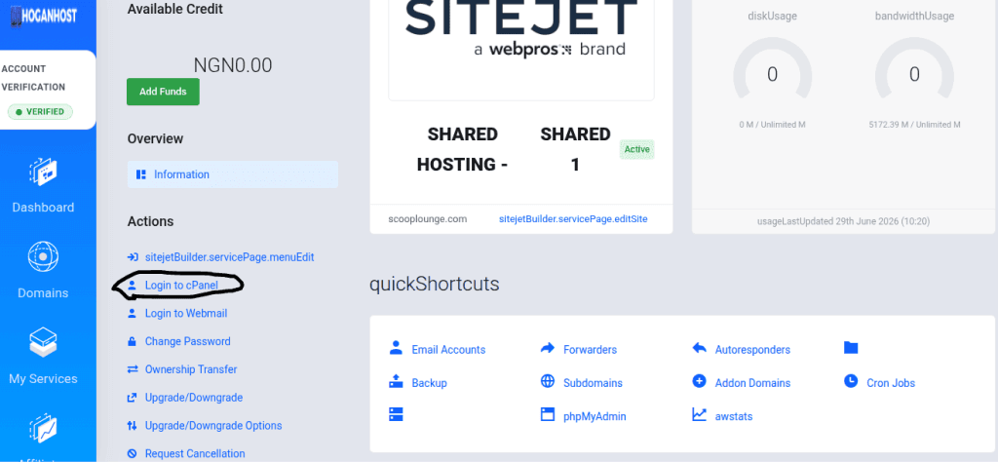Image resolution: width=998 pixels, height=462 pixels.
Task: Open the Subdomains shortcut
Action: [x=593, y=383]
